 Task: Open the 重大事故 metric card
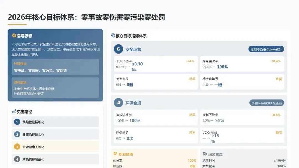[x=156, y=82]
